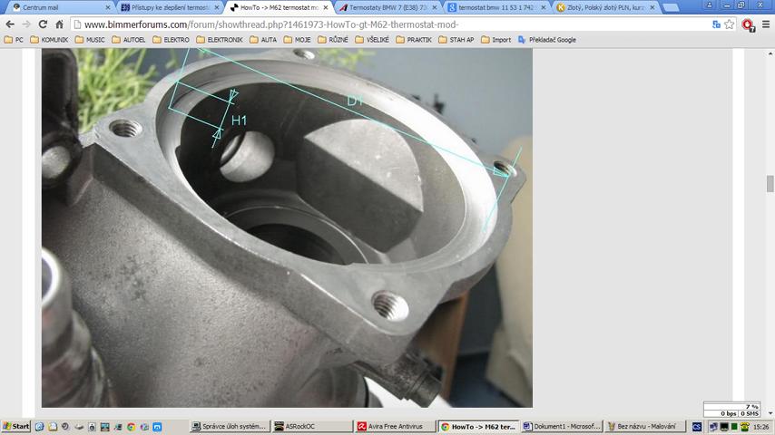Open the Překladač Google bookmark

click(x=546, y=40)
